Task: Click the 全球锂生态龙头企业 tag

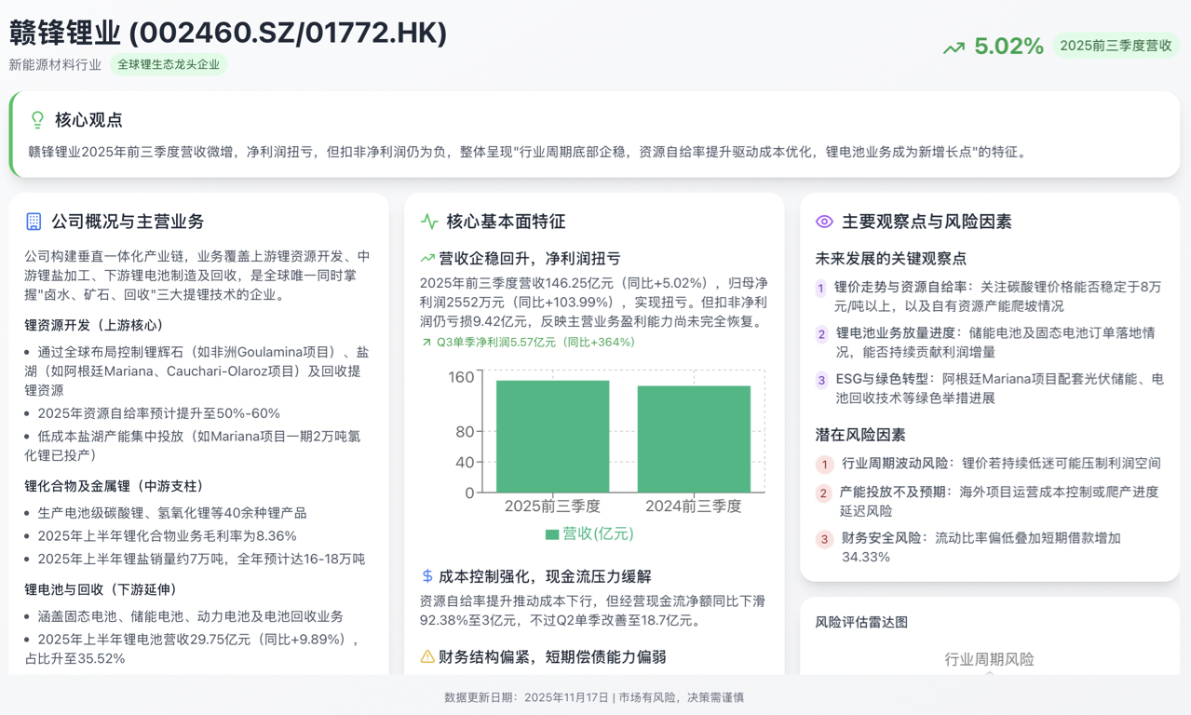Action: tap(169, 65)
